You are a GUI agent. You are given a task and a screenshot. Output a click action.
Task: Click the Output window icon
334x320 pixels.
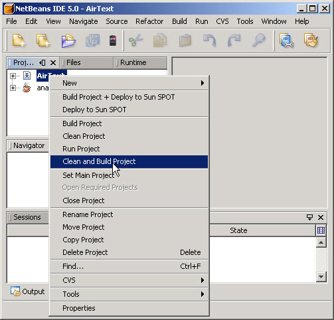(x=15, y=291)
